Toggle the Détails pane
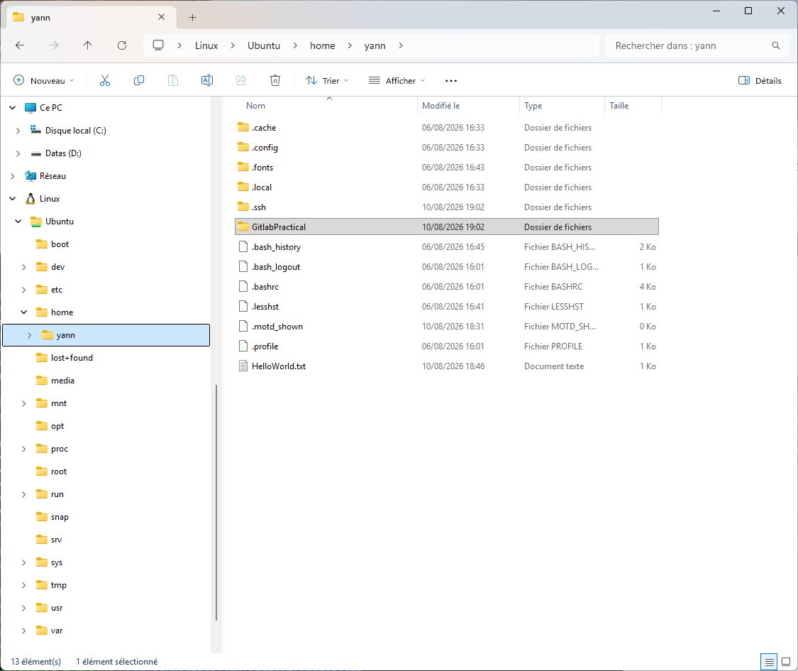The image size is (798, 671). point(759,80)
